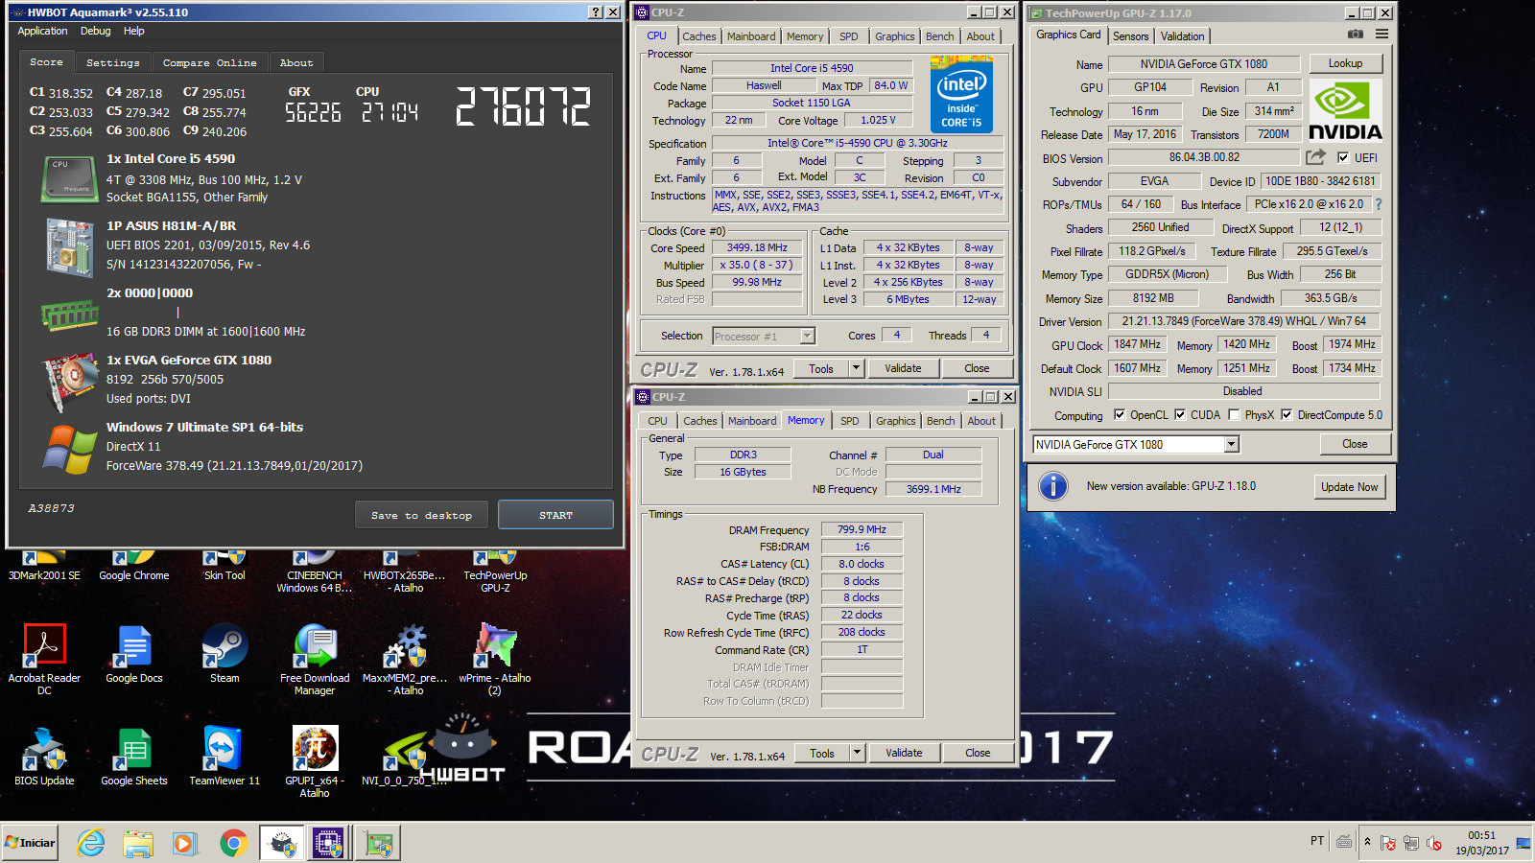Switch to HWBOT Aquamark taskbar button

tap(282, 843)
